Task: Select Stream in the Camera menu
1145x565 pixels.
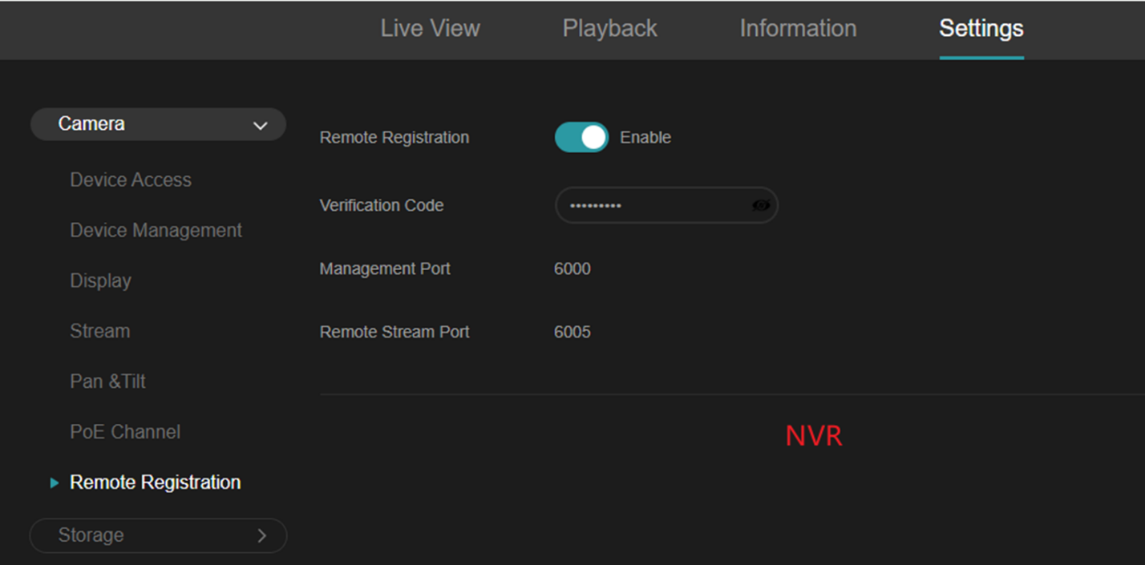Action: [x=99, y=331]
